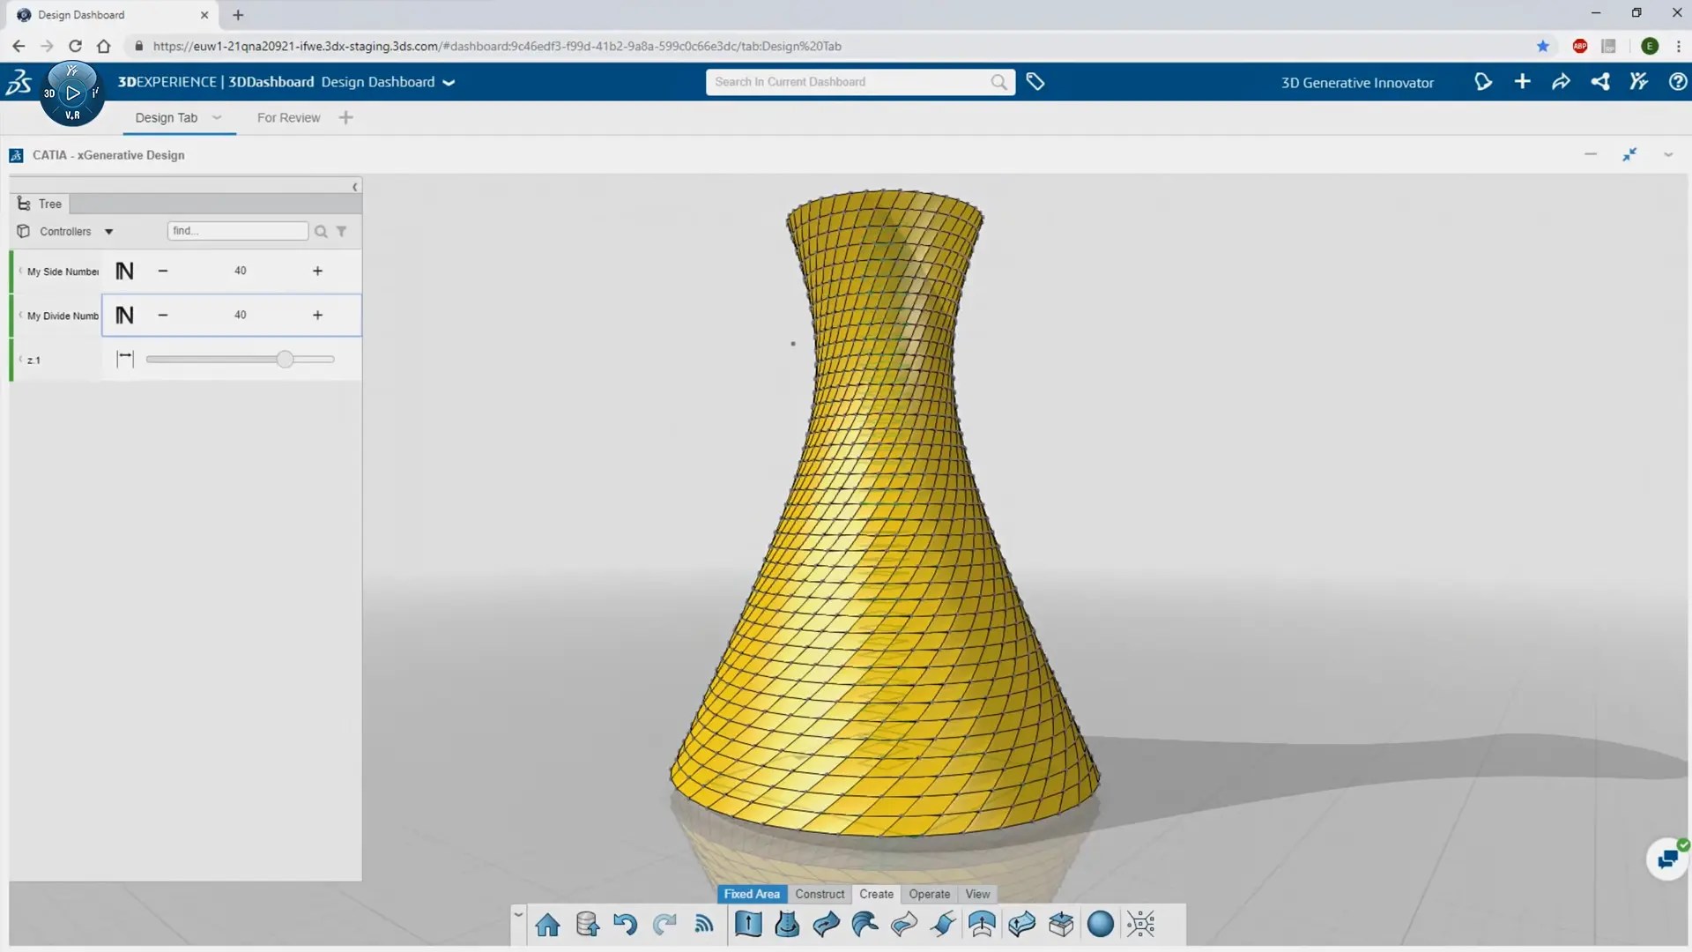Click the z.1 slider handle

pyautogui.click(x=284, y=360)
